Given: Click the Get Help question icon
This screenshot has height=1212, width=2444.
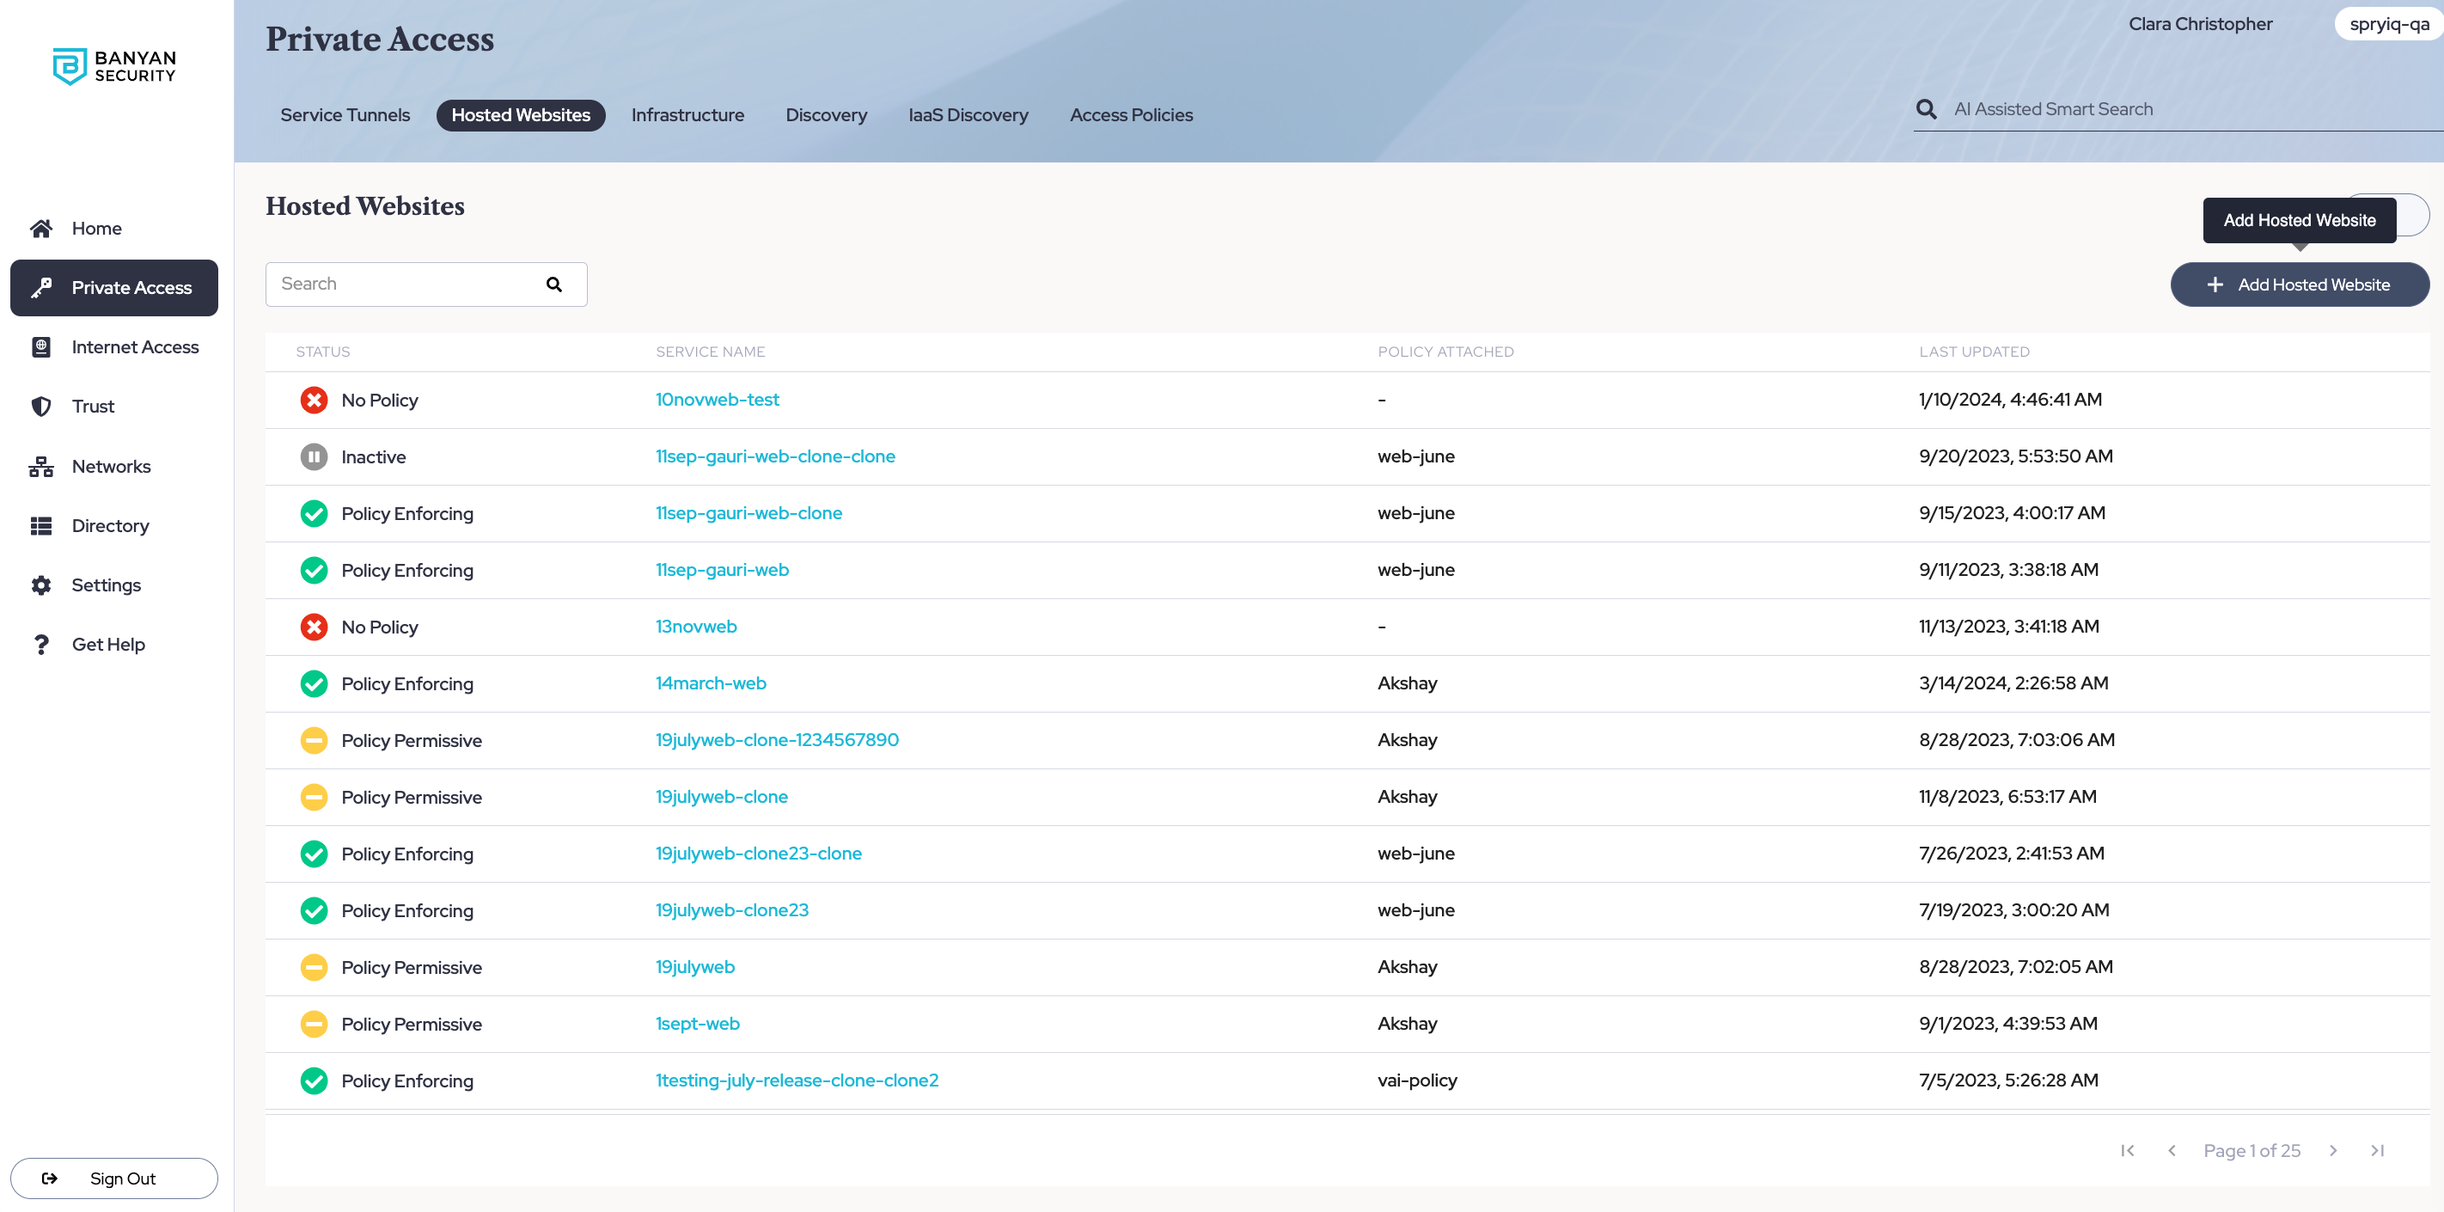Looking at the screenshot, I should (40, 645).
